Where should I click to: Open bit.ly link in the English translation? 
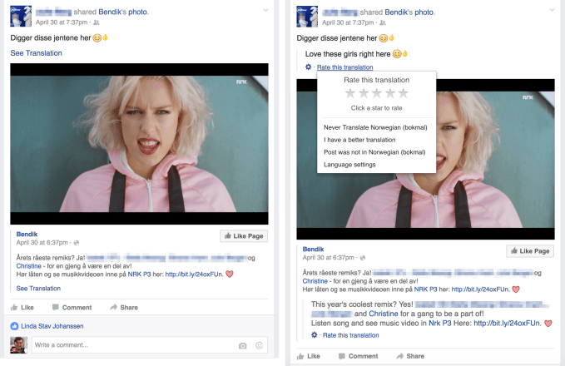pos(508,323)
